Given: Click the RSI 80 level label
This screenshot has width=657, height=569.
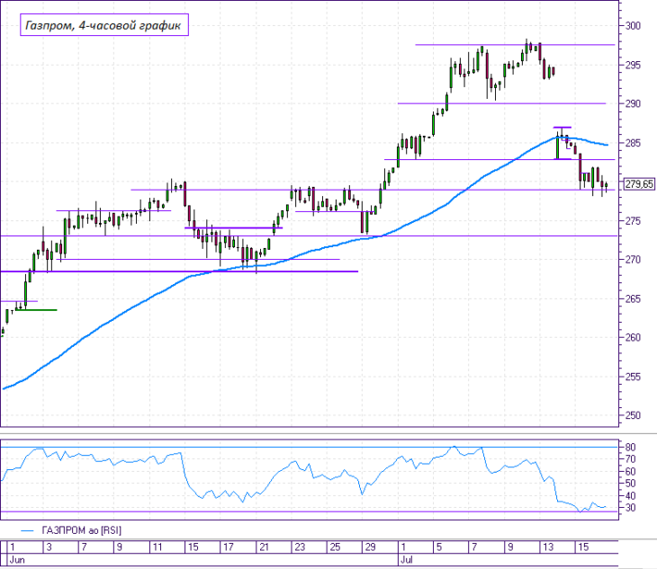Looking at the screenshot, I should (x=630, y=448).
